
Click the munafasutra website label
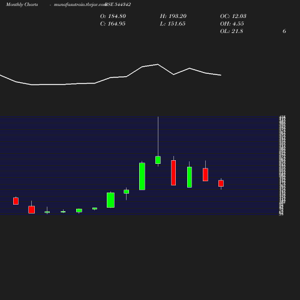(x=80, y=4)
